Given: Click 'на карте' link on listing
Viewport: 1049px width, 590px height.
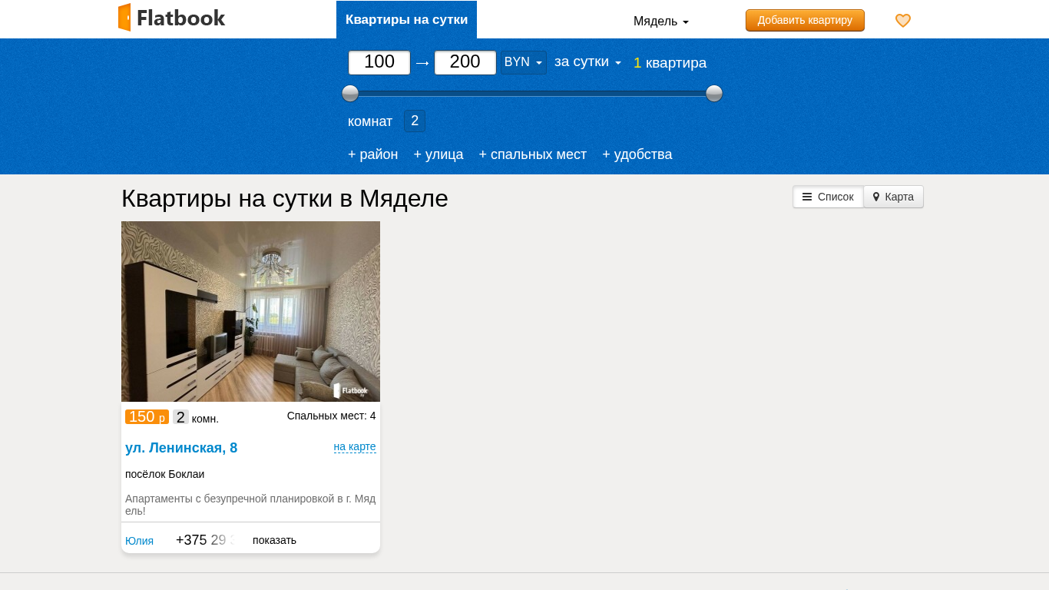Looking at the screenshot, I should pos(355,447).
